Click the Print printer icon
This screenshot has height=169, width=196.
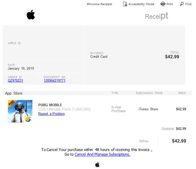[163, 4]
